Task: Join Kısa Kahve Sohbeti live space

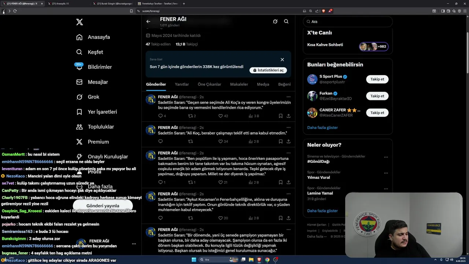Action: [348, 46]
